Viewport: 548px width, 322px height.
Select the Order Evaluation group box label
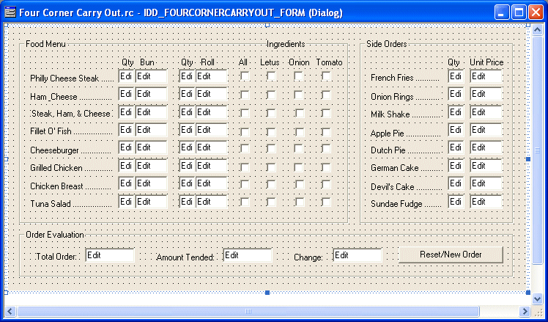[55, 235]
